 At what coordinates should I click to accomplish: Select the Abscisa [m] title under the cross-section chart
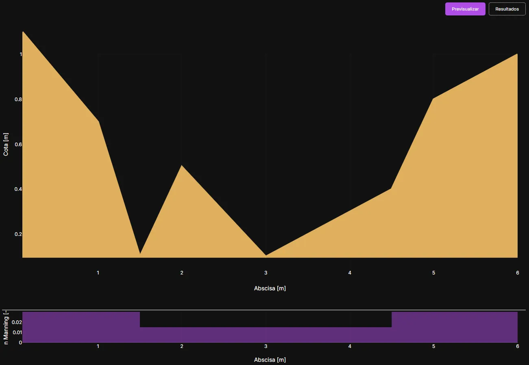point(270,288)
